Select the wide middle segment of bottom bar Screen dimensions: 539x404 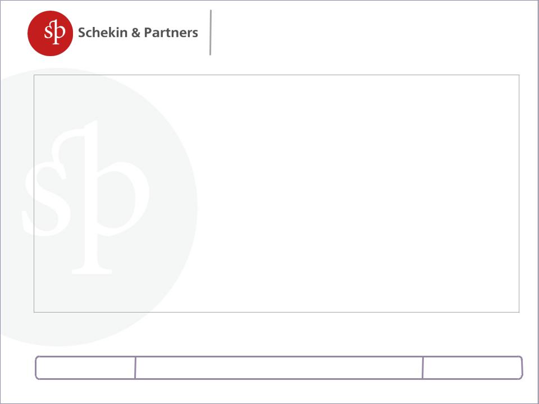(x=279, y=368)
